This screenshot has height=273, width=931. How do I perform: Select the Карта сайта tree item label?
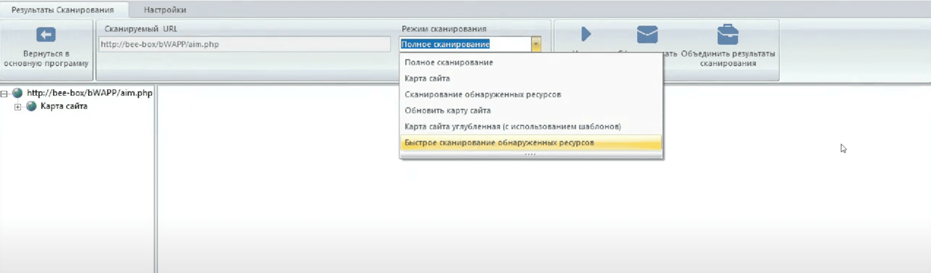pyautogui.click(x=64, y=107)
